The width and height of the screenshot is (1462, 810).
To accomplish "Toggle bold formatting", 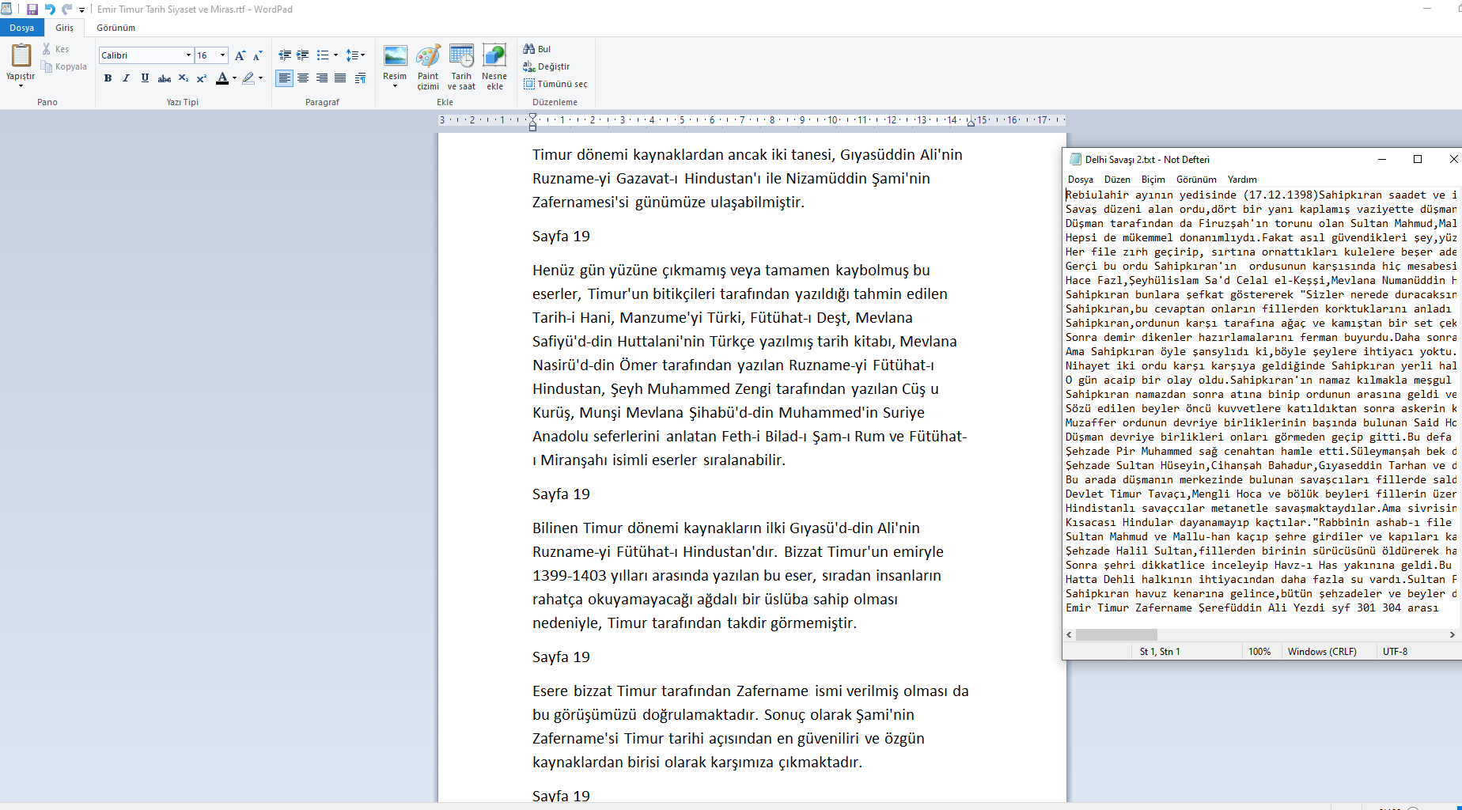I will [108, 78].
